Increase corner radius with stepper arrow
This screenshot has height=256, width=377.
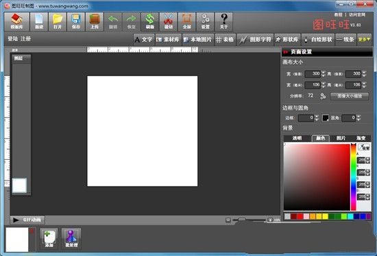click(x=358, y=116)
